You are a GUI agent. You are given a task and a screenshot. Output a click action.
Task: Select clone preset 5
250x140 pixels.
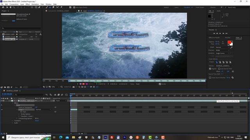pyautogui.click(x=230, y=62)
